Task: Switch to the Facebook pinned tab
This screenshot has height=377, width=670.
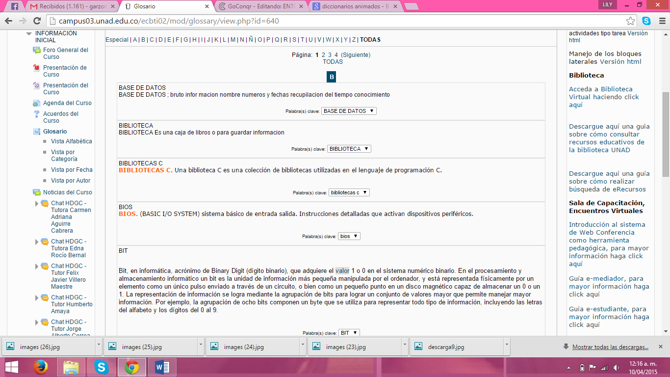Action: click(14, 6)
